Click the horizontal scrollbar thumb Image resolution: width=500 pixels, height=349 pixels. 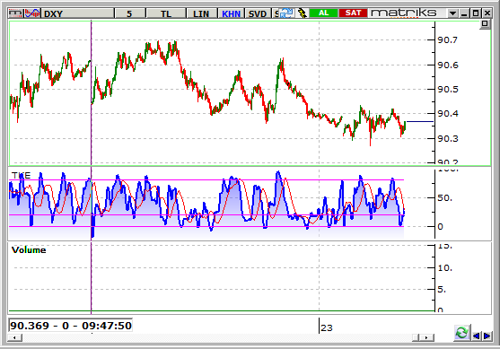(x=416, y=337)
